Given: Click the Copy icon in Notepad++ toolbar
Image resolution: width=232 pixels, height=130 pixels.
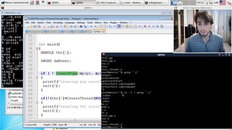Looking at the screenshot, I should point(62,26).
